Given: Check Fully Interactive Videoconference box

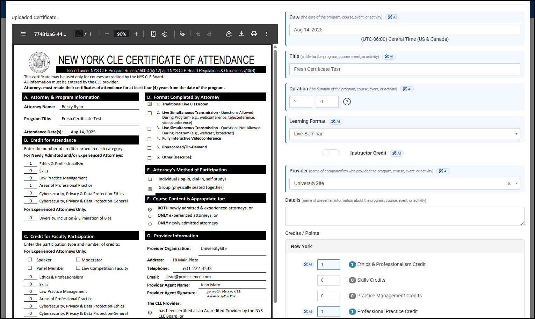Looking at the screenshot, I should [150, 139].
